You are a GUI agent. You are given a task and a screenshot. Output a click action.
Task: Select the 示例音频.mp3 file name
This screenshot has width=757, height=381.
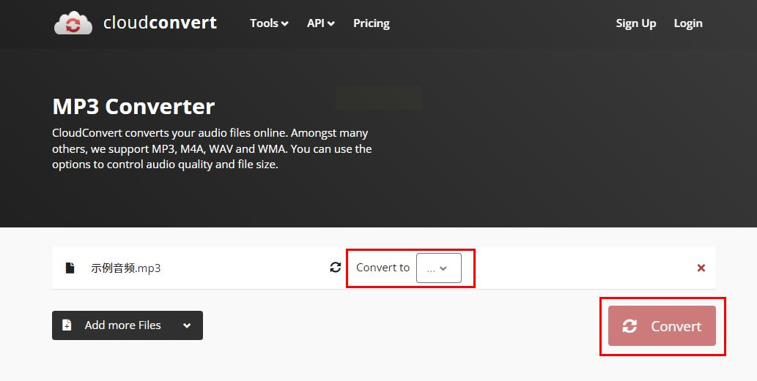[x=125, y=268]
